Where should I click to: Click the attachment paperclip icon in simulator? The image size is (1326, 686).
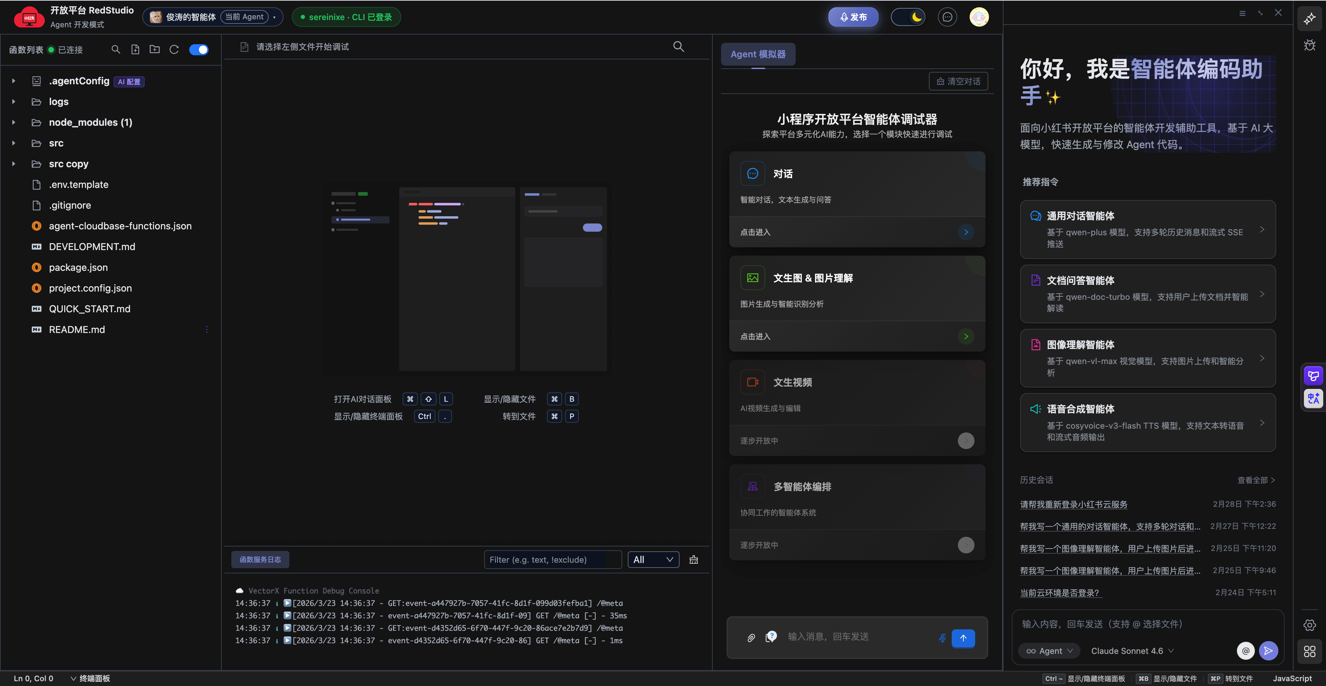(751, 638)
